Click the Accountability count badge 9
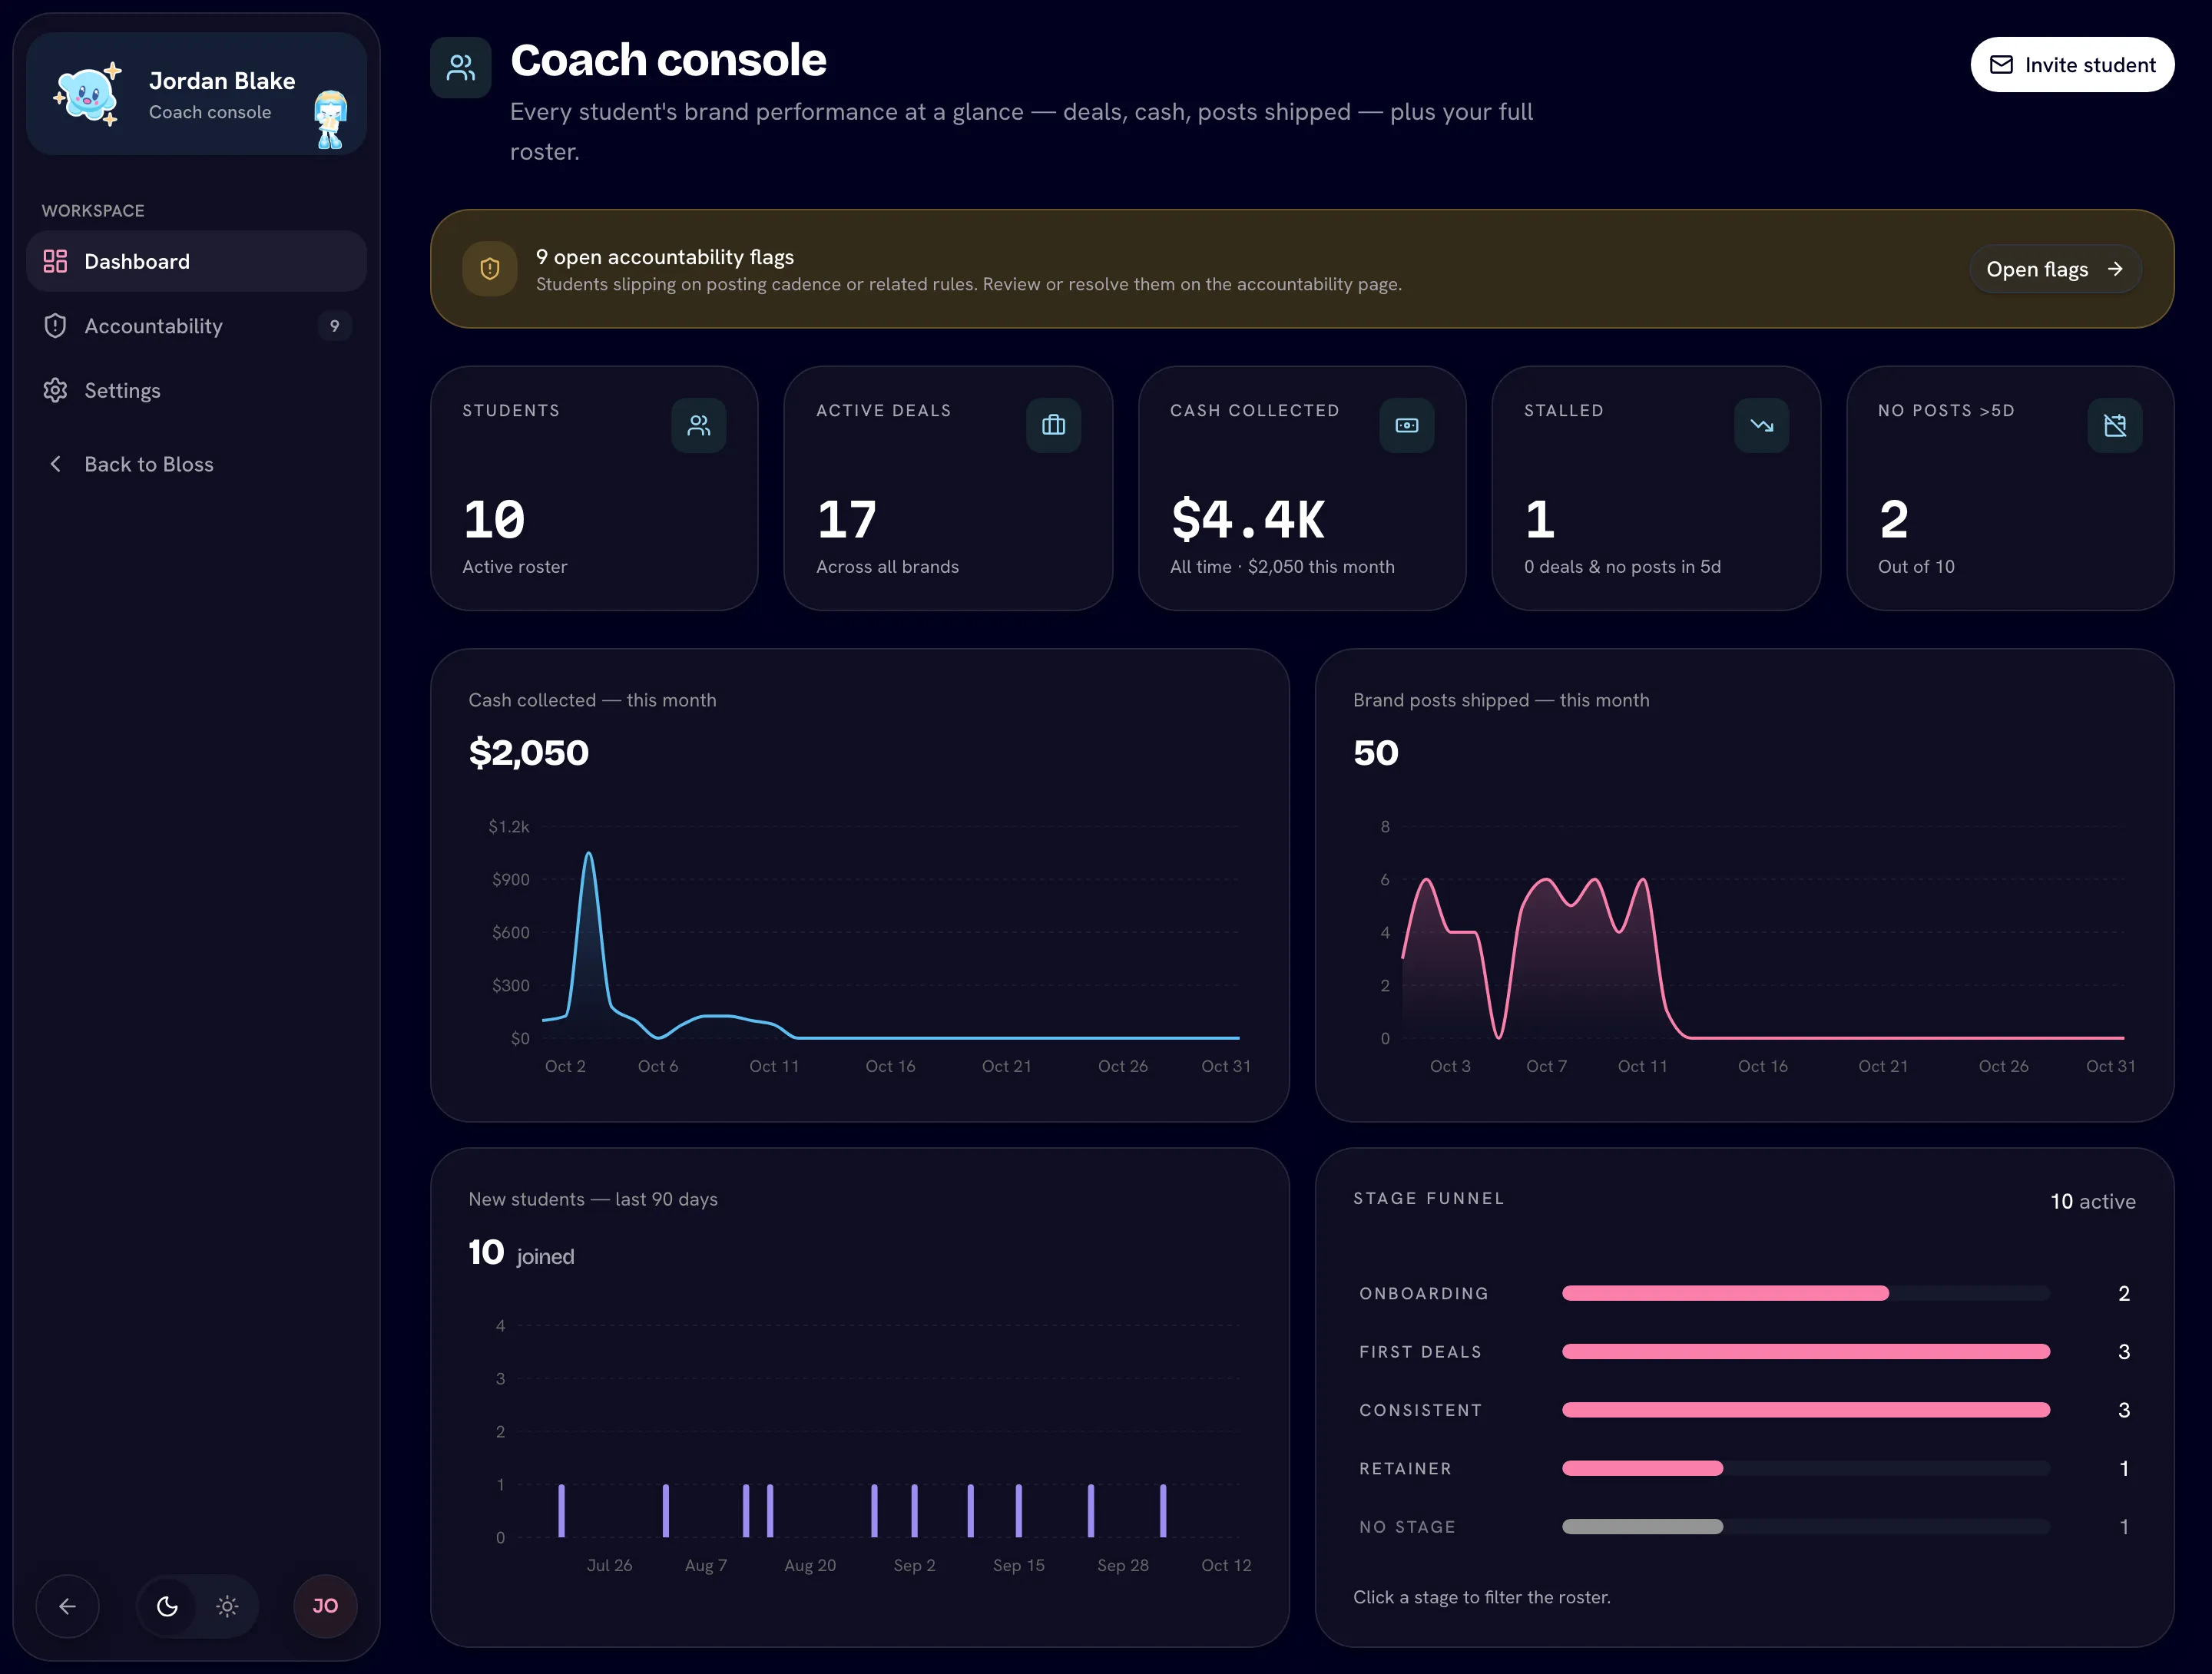Viewport: 2212px width, 1674px height. pos(335,326)
